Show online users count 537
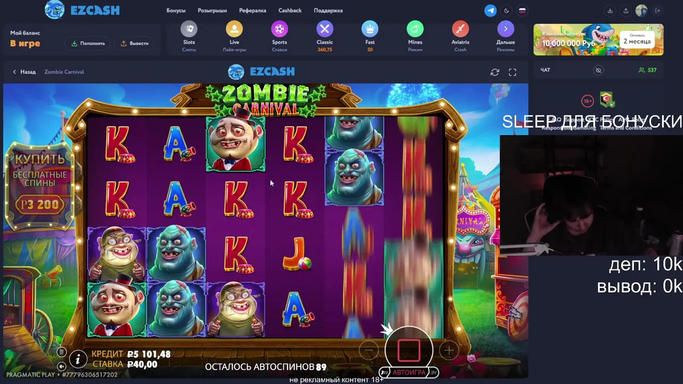The image size is (683, 384). pyautogui.click(x=647, y=70)
